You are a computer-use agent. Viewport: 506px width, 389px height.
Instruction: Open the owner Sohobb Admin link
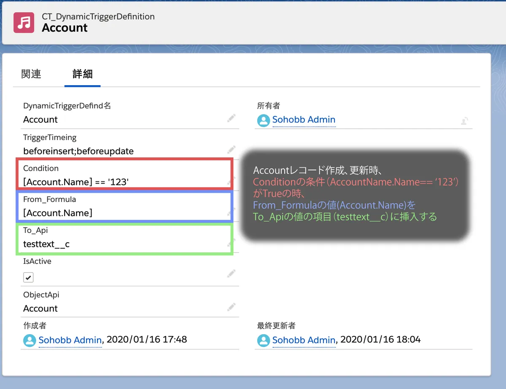[304, 120]
